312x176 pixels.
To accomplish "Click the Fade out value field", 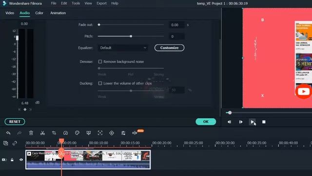I will coord(176,25).
